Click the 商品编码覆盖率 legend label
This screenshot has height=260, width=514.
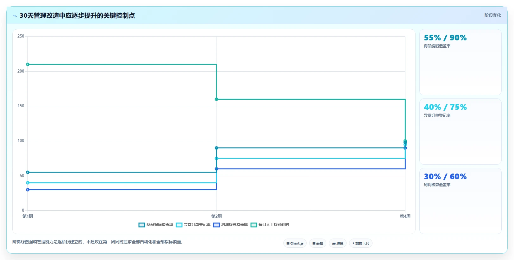160,225
